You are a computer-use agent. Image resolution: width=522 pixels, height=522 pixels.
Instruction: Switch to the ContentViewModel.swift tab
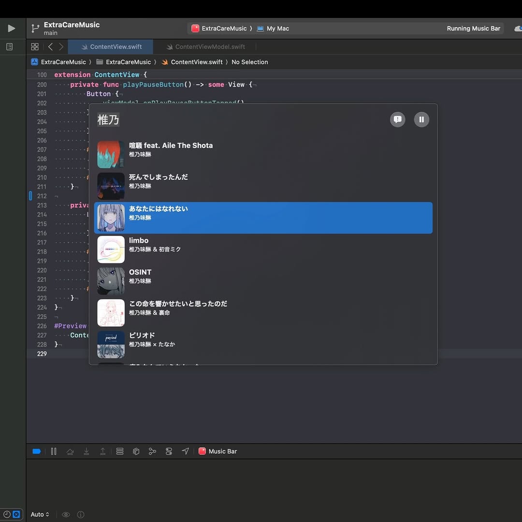[x=205, y=46]
